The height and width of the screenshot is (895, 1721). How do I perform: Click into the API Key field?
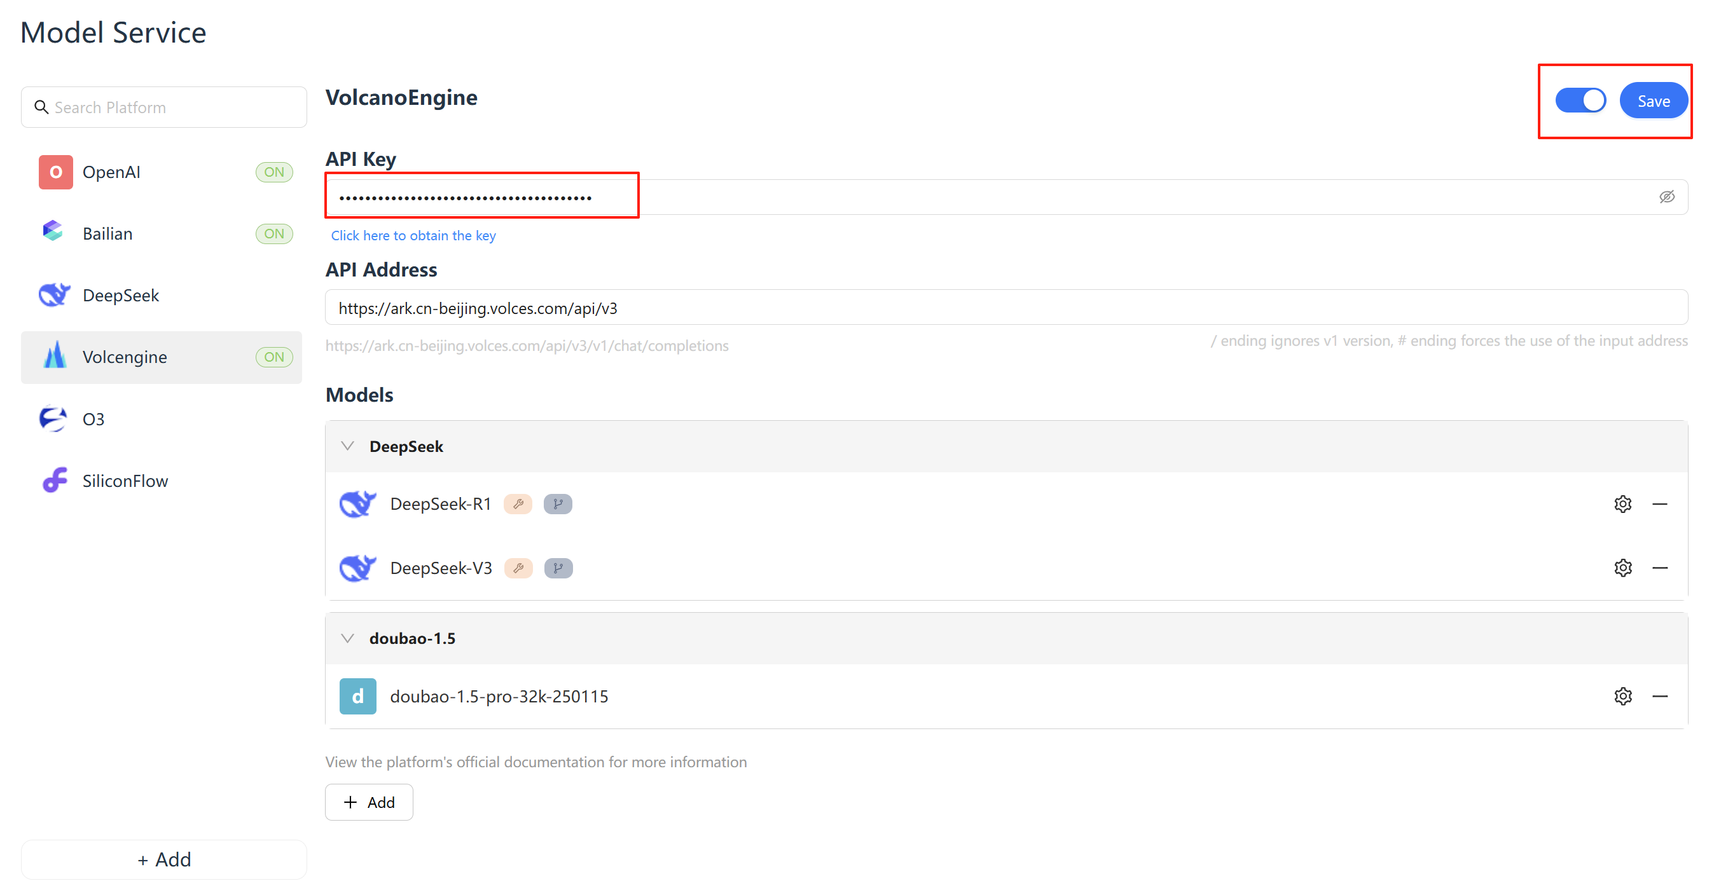click(1006, 196)
